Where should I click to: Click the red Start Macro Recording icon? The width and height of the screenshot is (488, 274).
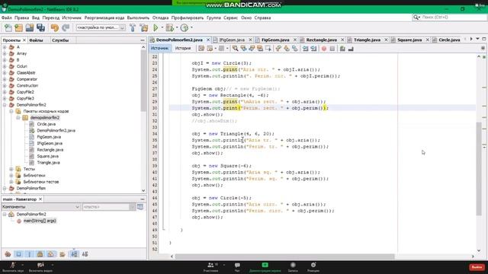click(324, 49)
